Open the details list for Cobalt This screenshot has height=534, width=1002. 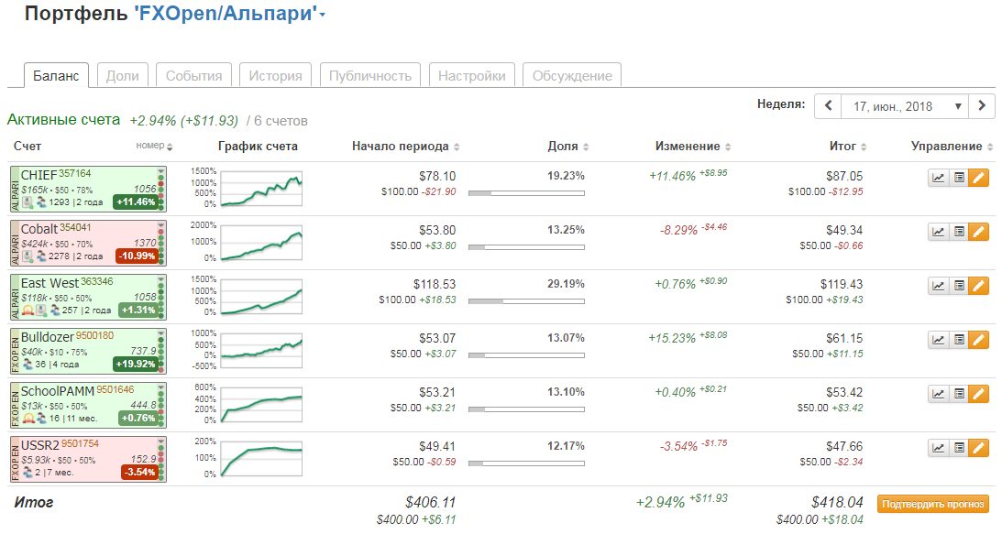(x=958, y=233)
